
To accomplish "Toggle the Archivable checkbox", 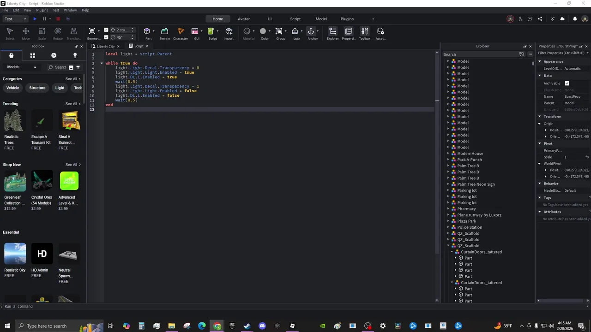I will (567, 83).
